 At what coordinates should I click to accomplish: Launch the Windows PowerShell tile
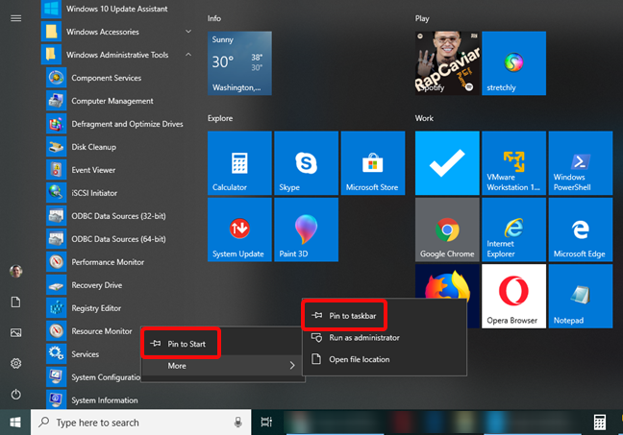[x=579, y=163]
